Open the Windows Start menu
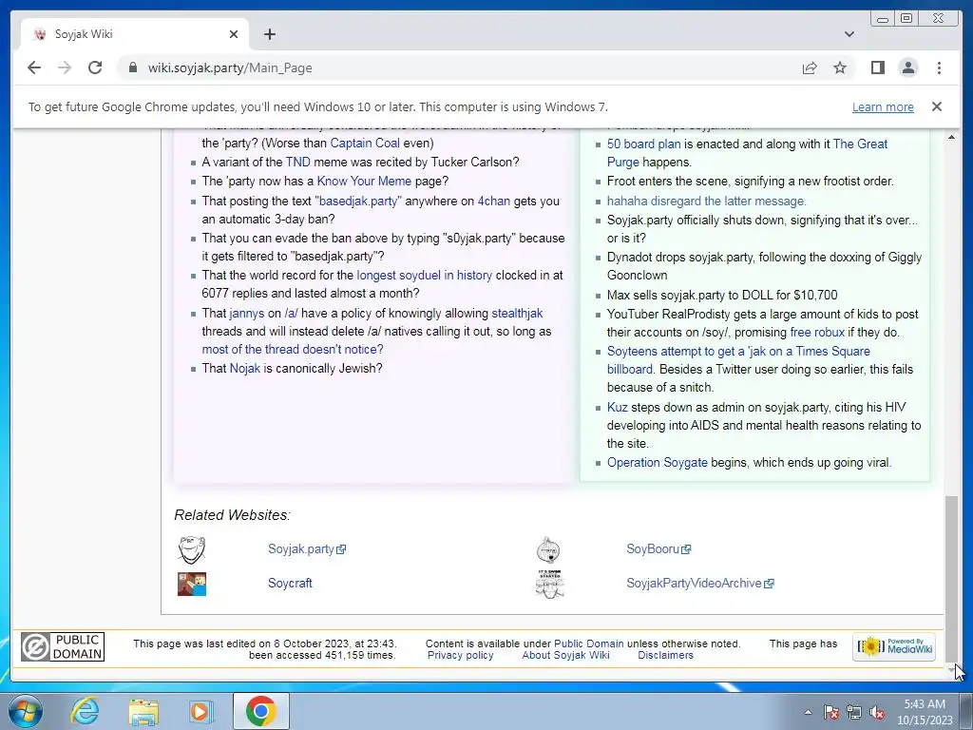The width and height of the screenshot is (973, 730). pos(25,711)
